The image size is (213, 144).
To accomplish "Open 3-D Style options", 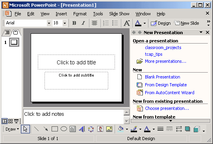I will click(197, 129).
